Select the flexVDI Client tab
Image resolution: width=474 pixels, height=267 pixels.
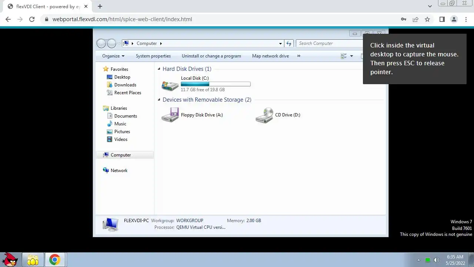[x=48, y=6]
